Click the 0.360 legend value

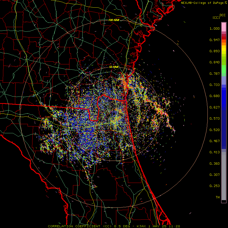(215, 164)
